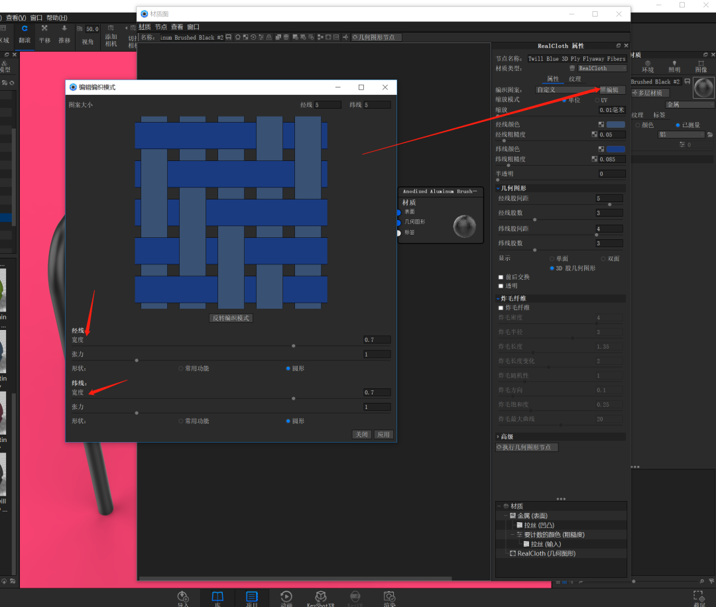
Task: Select warp shape 圆形 radio button
Action: [288, 368]
